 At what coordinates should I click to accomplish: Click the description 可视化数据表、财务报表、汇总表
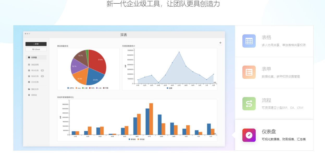284,139
